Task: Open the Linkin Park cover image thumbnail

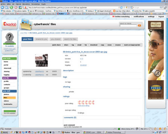Action: click(x=41, y=60)
